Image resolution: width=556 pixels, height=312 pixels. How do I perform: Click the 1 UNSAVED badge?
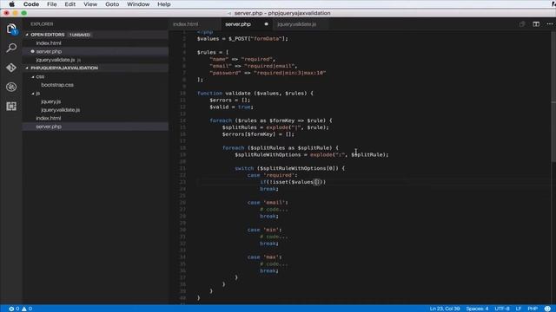pyautogui.click(x=80, y=35)
